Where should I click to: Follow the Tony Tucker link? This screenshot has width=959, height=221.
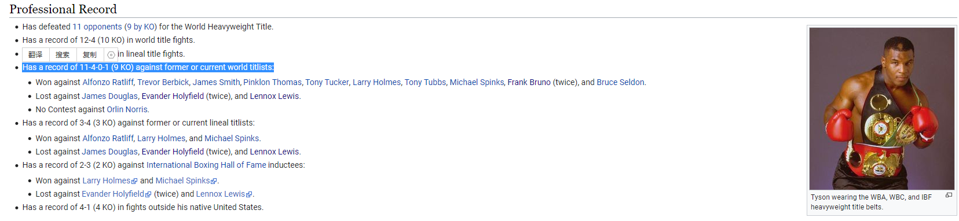tap(327, 82)
